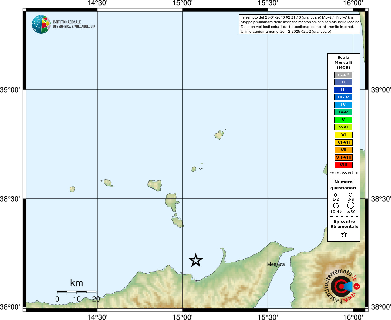Viewport: 391px width, 320px height.
Task: Click the IV-V intensity legend swatch
Action: (343, 112)
